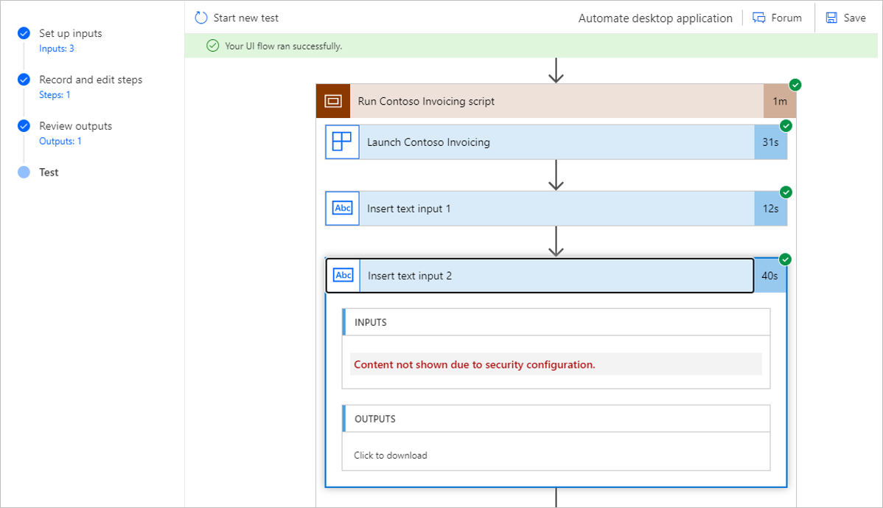883x508 pixels.
Task: Go to Record and edit steps
Action: tap(91, 80)
